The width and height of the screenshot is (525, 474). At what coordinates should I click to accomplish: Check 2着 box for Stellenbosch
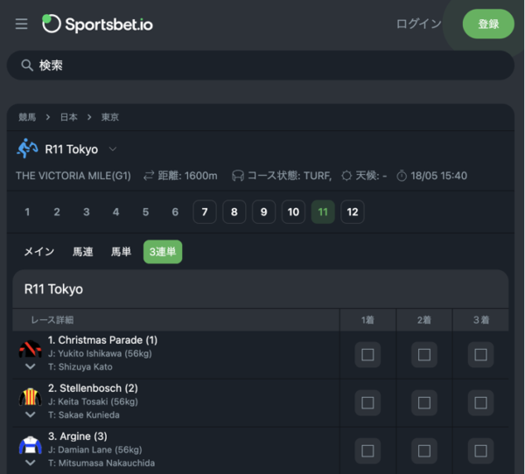(x=424, y=402)
